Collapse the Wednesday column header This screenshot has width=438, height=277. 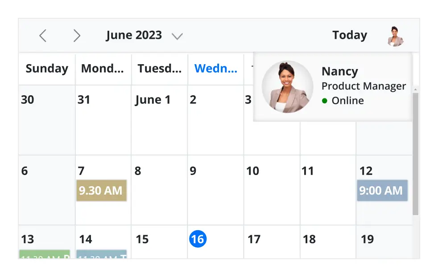[216, 68]
